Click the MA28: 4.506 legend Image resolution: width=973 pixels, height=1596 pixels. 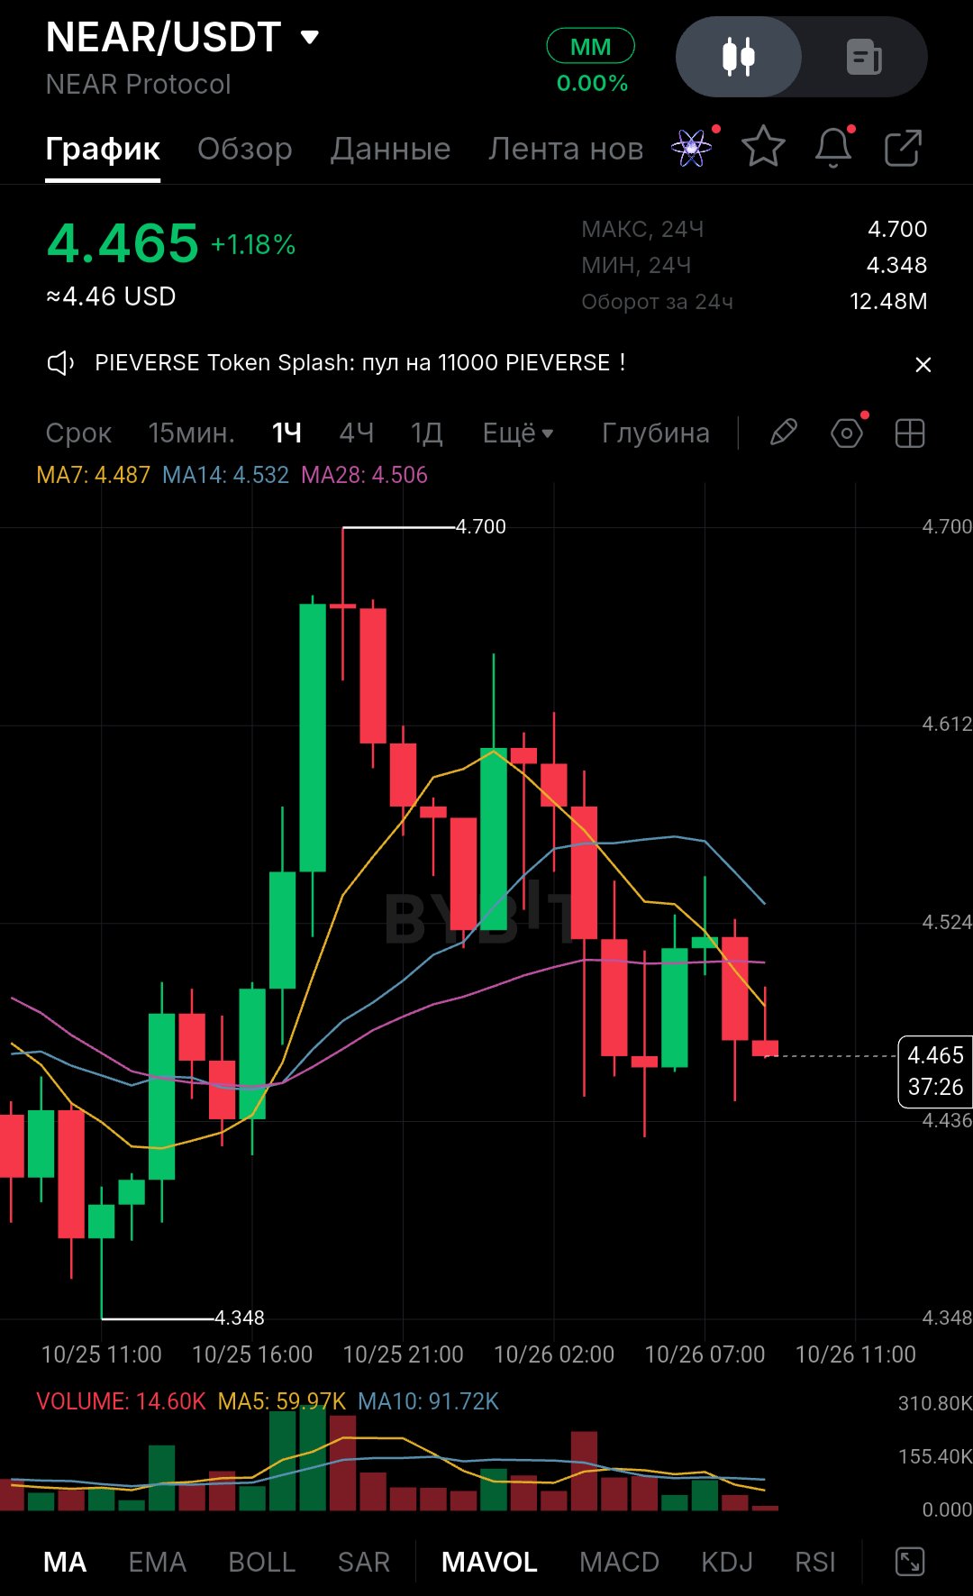click(x=364, y=475)
